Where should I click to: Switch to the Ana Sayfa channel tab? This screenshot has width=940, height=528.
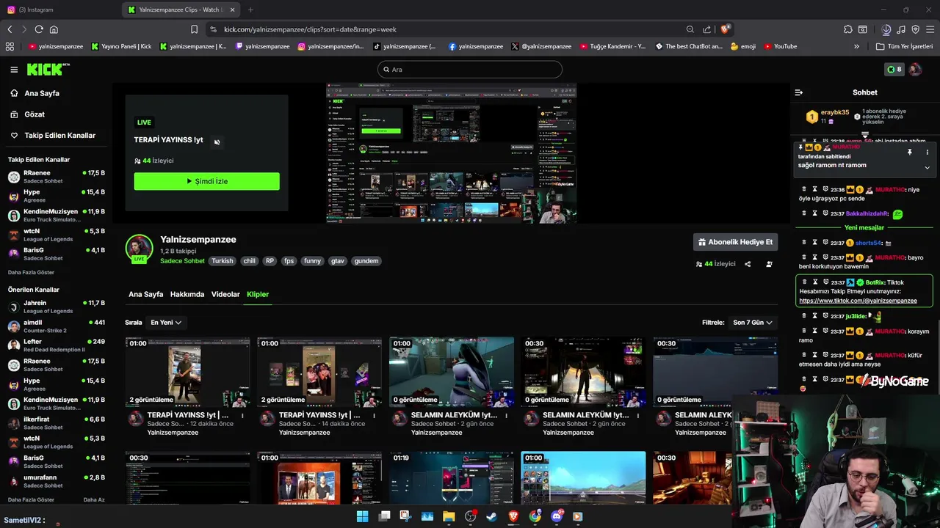coord(145,294)
